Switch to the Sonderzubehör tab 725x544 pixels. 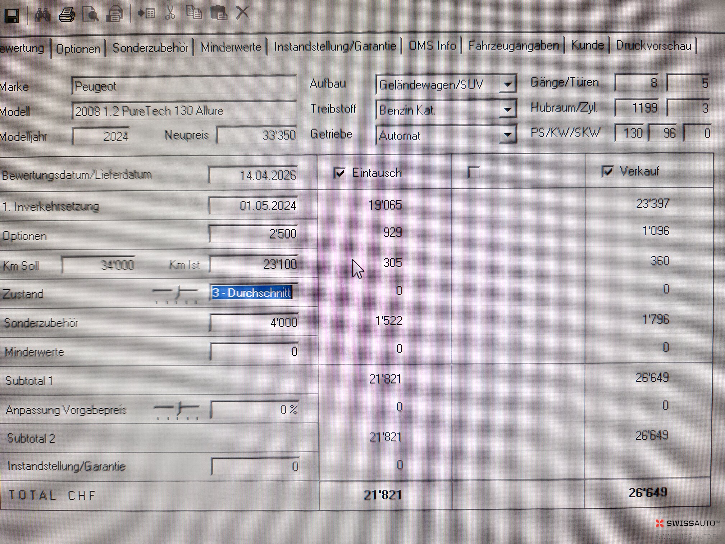coord(150,48)
